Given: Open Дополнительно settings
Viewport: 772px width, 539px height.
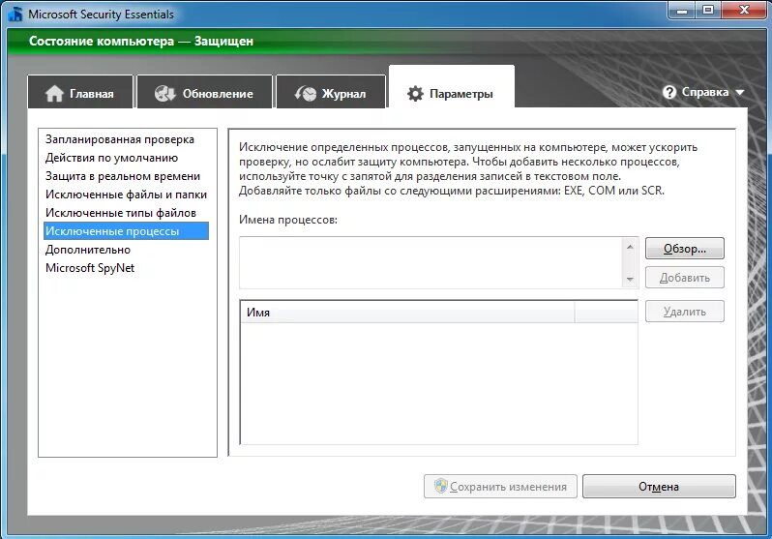Looking at the screenshot, I should (126, 250).
